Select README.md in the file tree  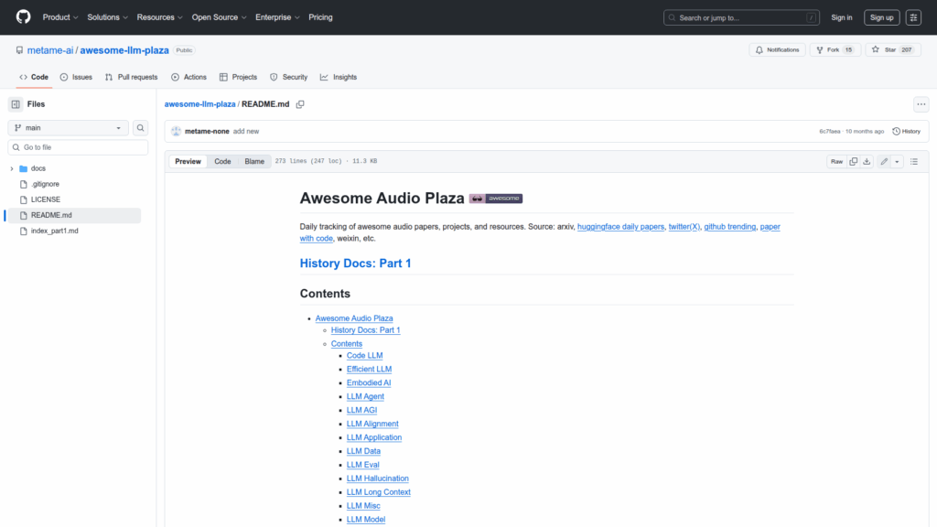pyautogui.click(x=73, y=215)
